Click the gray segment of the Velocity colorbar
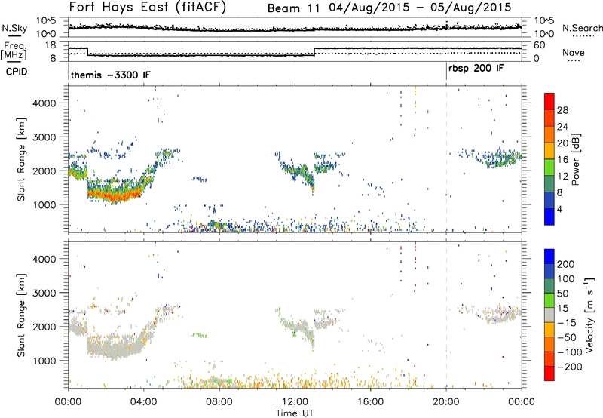The width and height of the screenshot is (603, 418). [x=549, y=315]
